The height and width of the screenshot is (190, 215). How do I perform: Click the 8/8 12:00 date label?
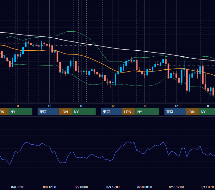click(x=50, y=187)
